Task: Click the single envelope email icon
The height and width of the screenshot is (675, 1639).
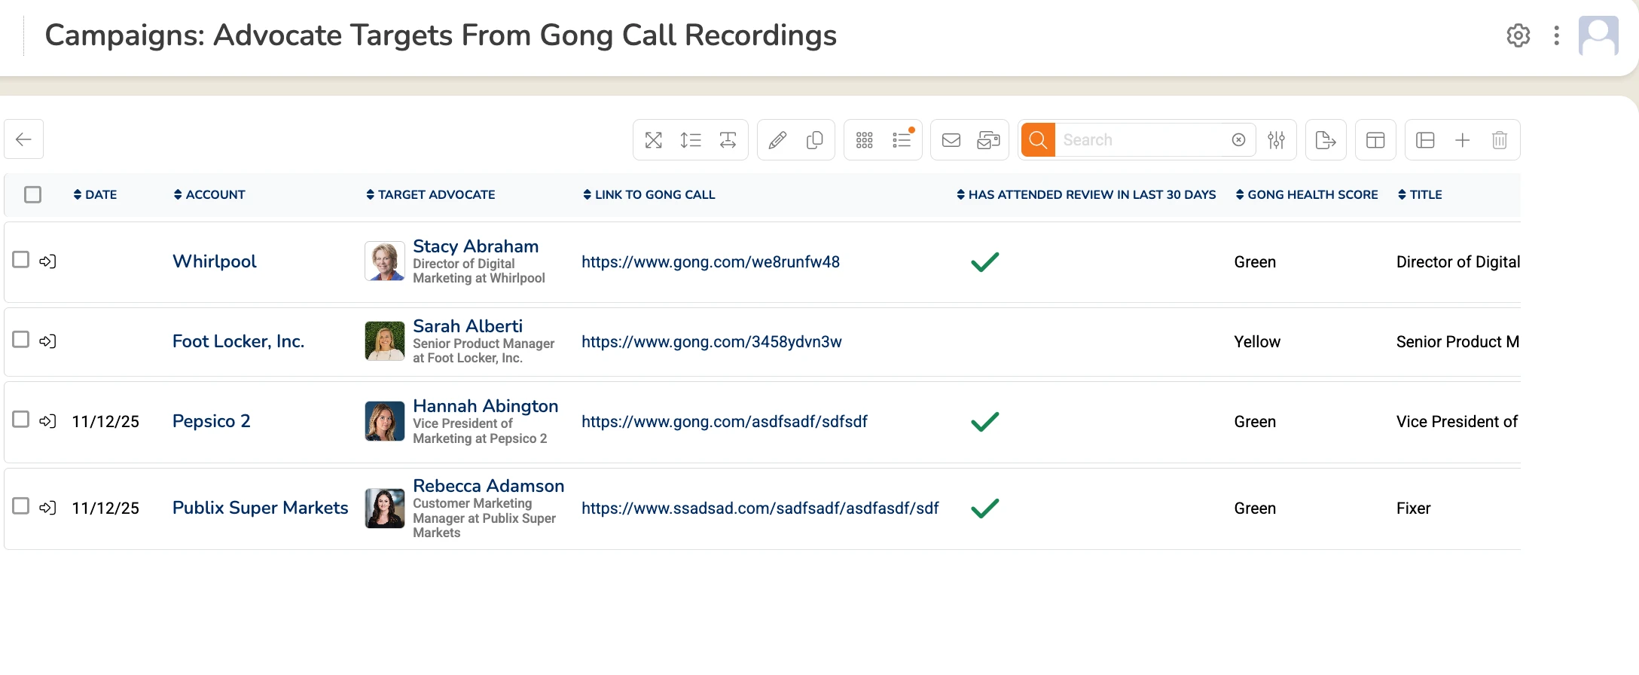Action: point(951,140)
